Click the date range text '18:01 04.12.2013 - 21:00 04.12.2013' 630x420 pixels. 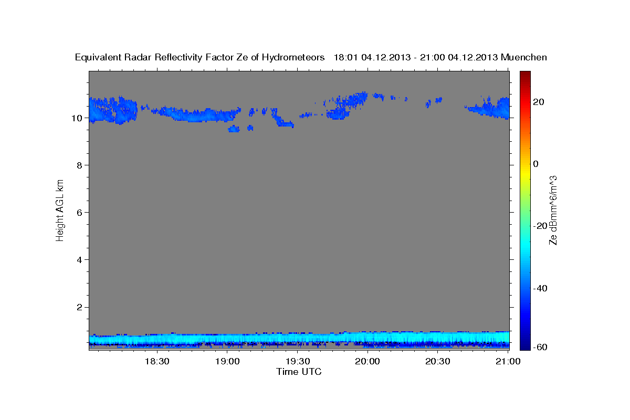[x=416, y=57]
